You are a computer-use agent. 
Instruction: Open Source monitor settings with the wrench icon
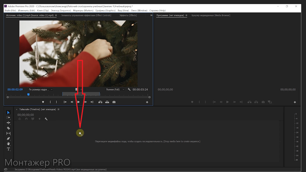point(129,89)
